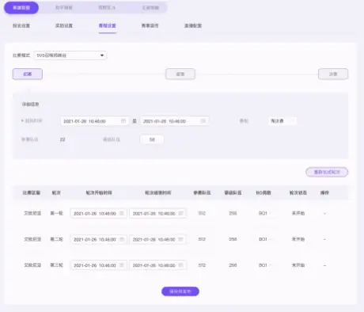Screen dimensions: 364x312
Task: Open calendar icon in 第一轮 end time field
Action: [180, 213]
